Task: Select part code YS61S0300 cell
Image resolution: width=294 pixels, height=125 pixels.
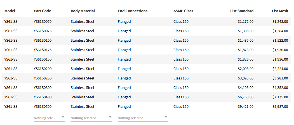Action: (43, 88)
